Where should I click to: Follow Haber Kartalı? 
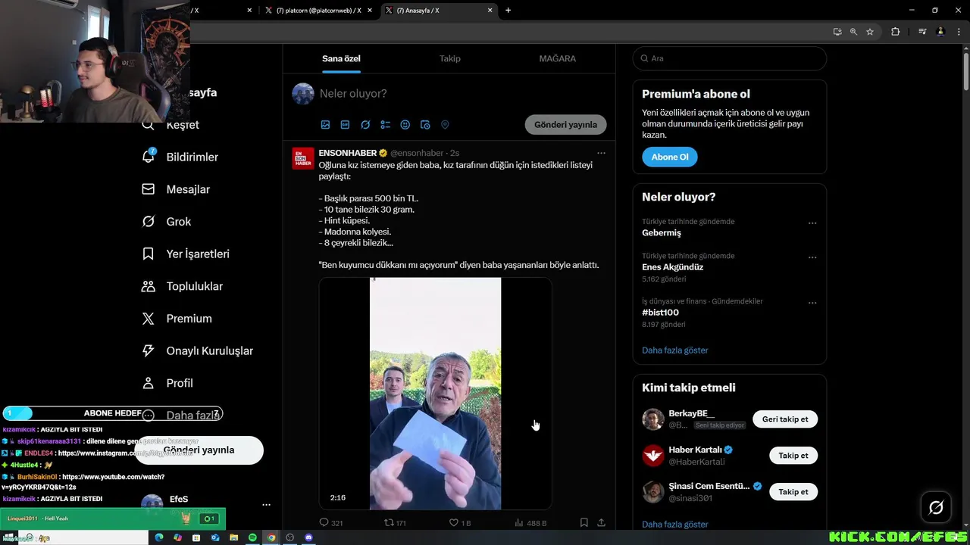pyautogui.click(x=793, y=456)
